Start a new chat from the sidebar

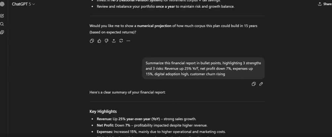pos(2,16)
